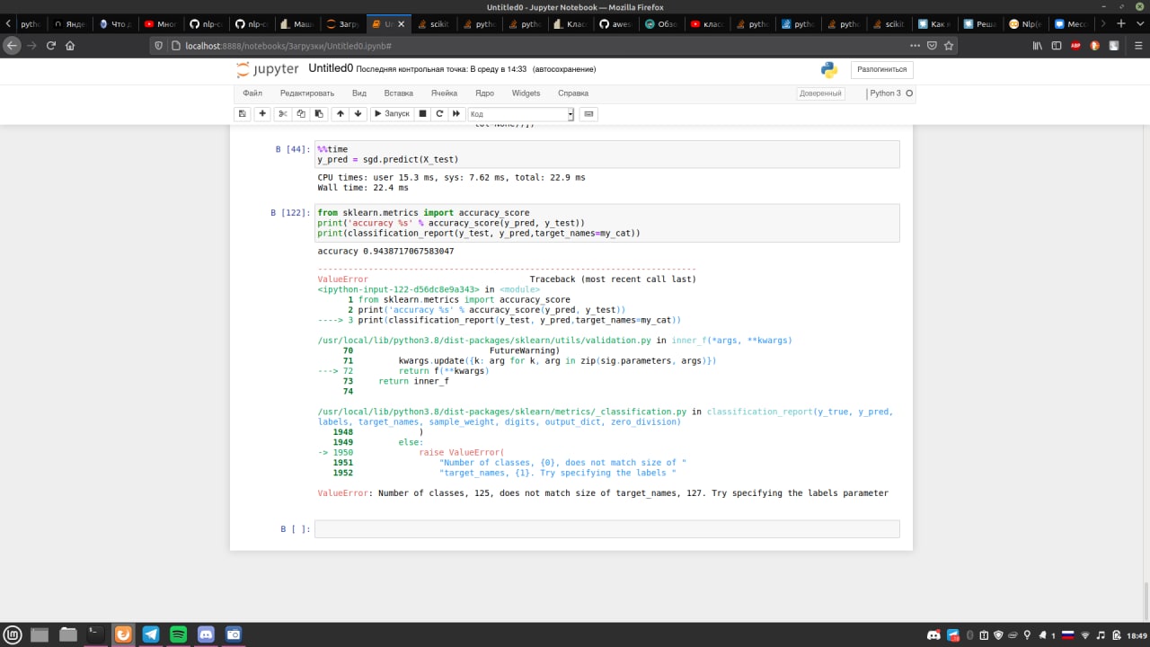Open the 'Файл' menu
The height and width of the screenshot is (647, 1150).
click(252, 93)
